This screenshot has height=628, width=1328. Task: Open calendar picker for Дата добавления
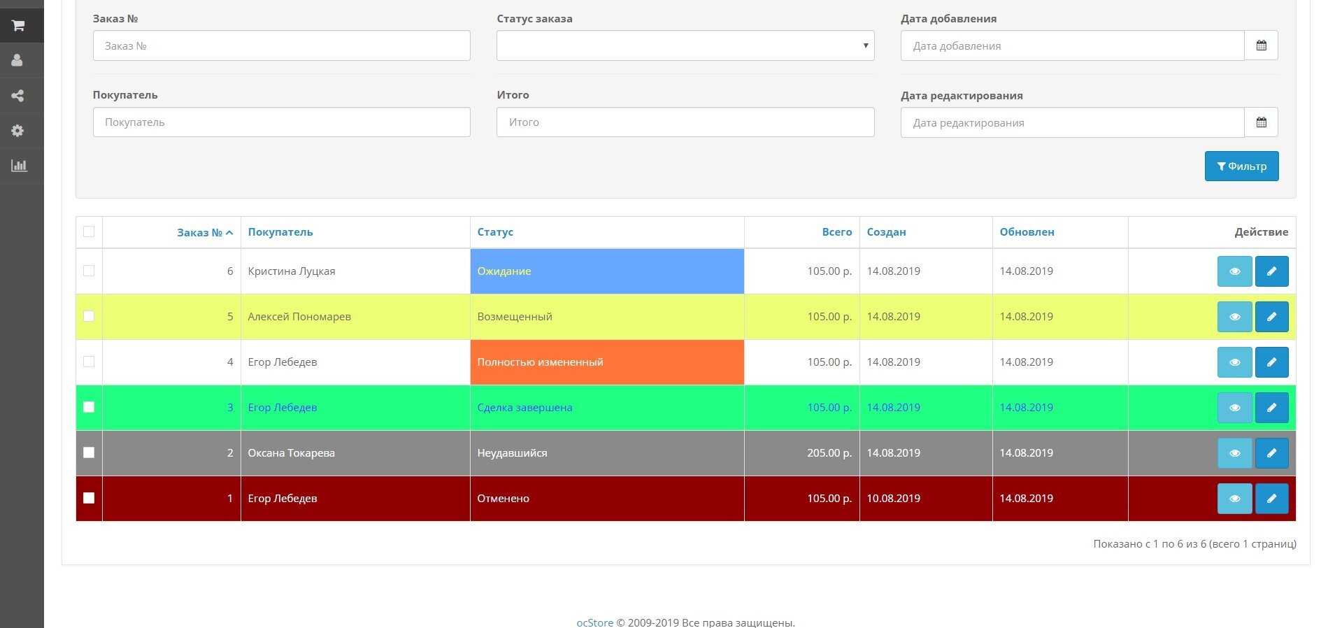tap(1261, 45)
